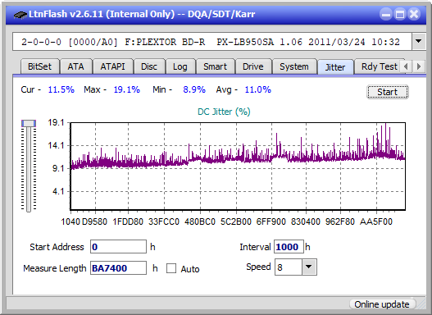Click the AA5F00 axis label
Screen dimensions: 432x315
tap(376, 221)
